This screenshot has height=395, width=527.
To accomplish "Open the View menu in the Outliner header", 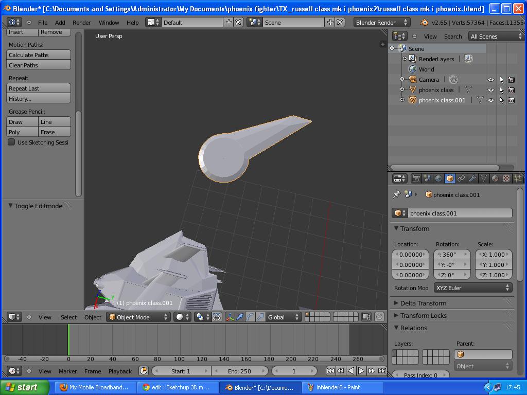I will [430, 36].
